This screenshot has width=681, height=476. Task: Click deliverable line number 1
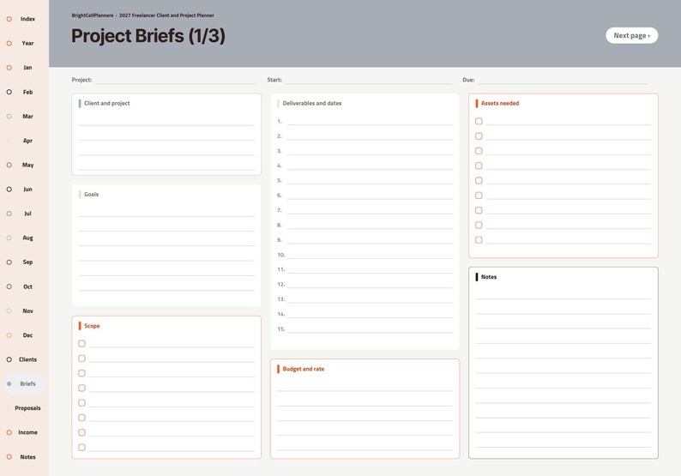coord(370,121)
